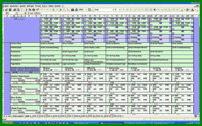202x126 pixels.
Task: Switch to the KW 5 sheet tab
Action: (x=56, y=116)
